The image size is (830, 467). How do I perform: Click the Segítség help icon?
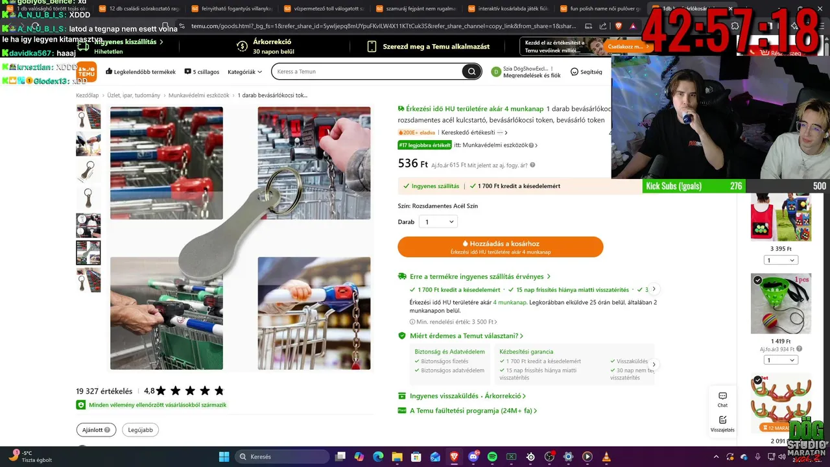tap(575, 72)
